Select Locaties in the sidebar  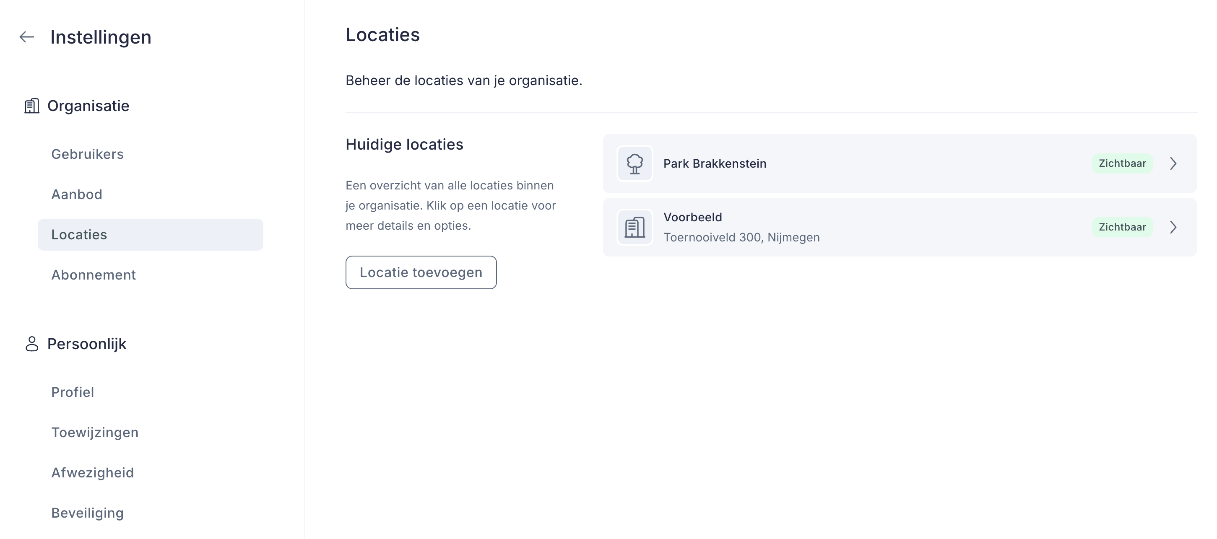pyautogui.click(x=79, y=234)
